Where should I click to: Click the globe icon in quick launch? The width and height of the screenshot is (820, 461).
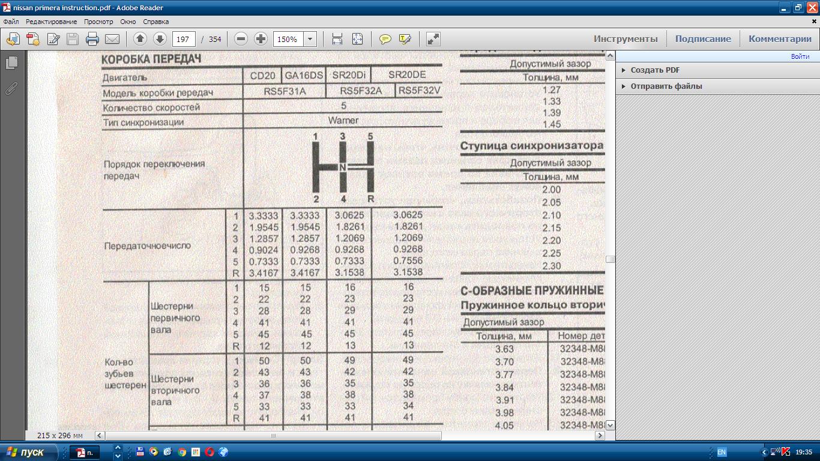click(x=223, y=452)
